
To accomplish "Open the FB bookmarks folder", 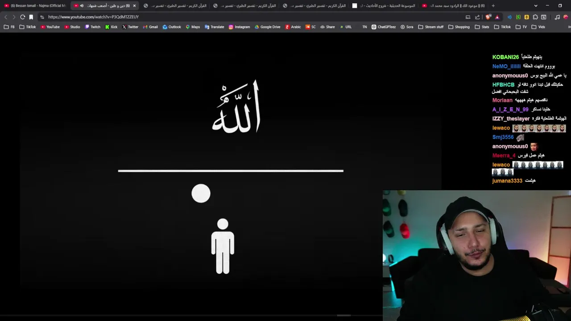I will (x=9, y=27).
